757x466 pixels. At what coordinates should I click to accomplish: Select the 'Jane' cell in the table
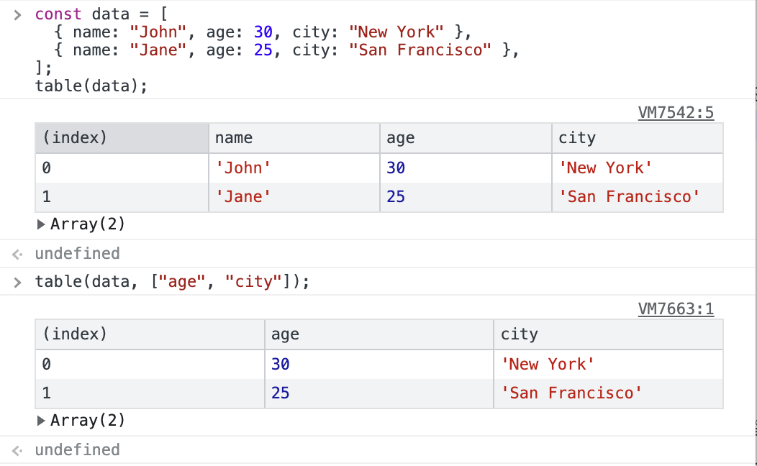coord(243,197)
